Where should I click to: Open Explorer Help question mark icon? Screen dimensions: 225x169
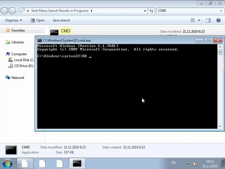pyautogui.click(x=219, y=20)
